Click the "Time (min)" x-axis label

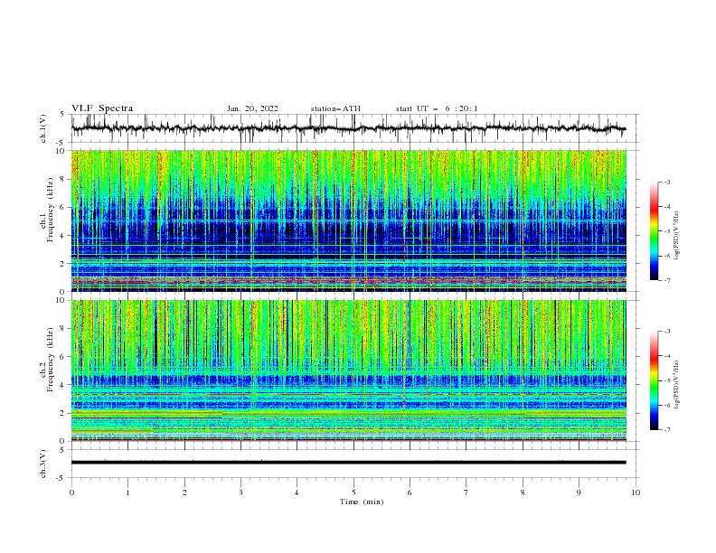(x=362, y=501)
